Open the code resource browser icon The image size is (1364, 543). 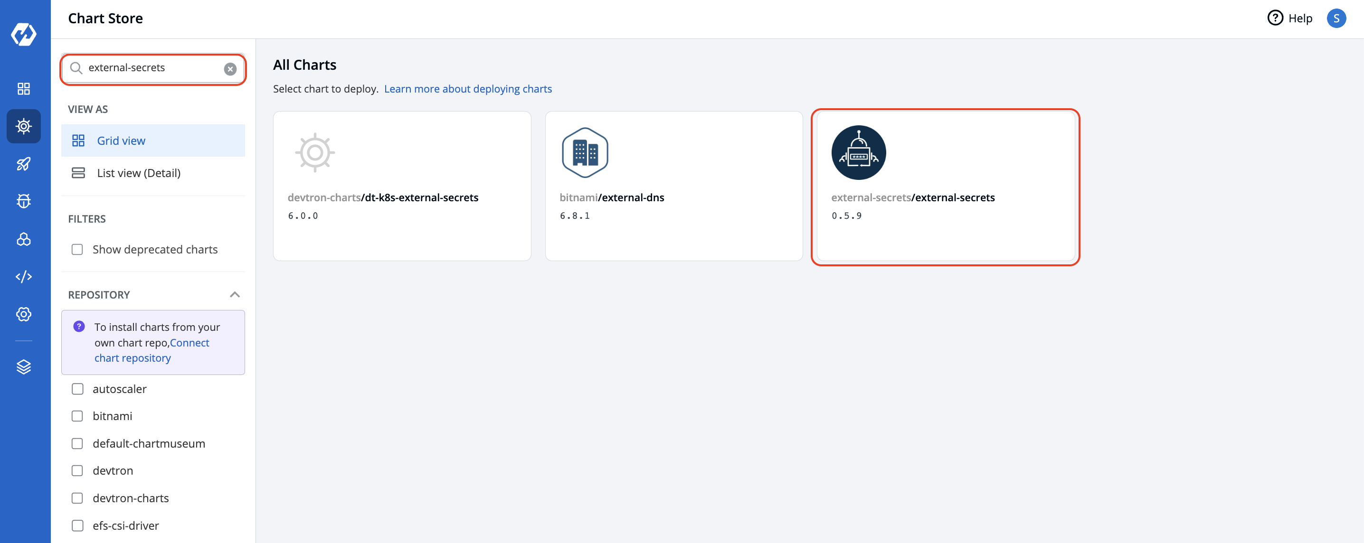tap(23, 276)
